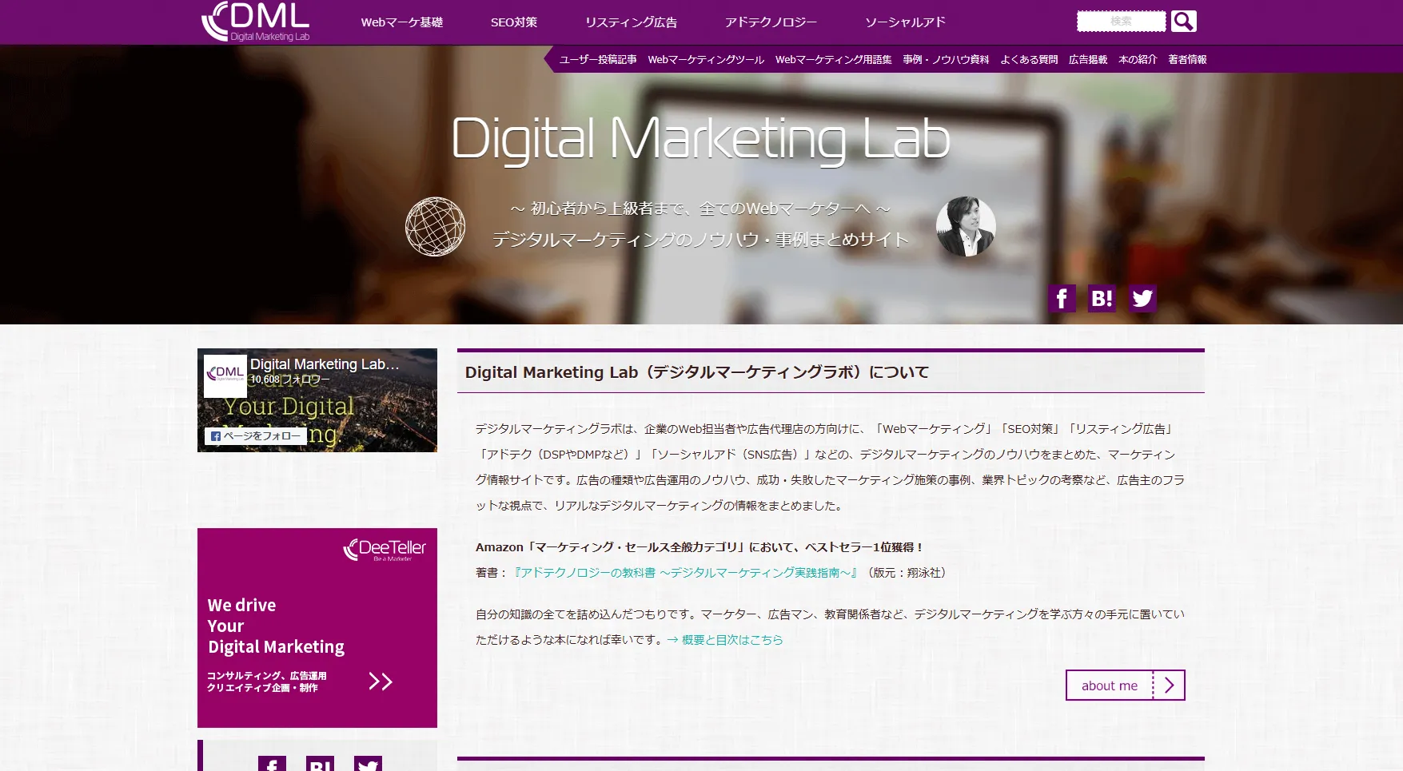Click Digital Marketing Lab について heading

pyautogui.click(x=697, y=372)
